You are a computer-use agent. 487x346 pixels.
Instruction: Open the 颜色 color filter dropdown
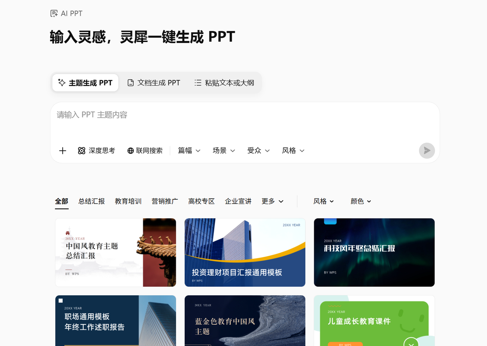(x=361, y=201)
